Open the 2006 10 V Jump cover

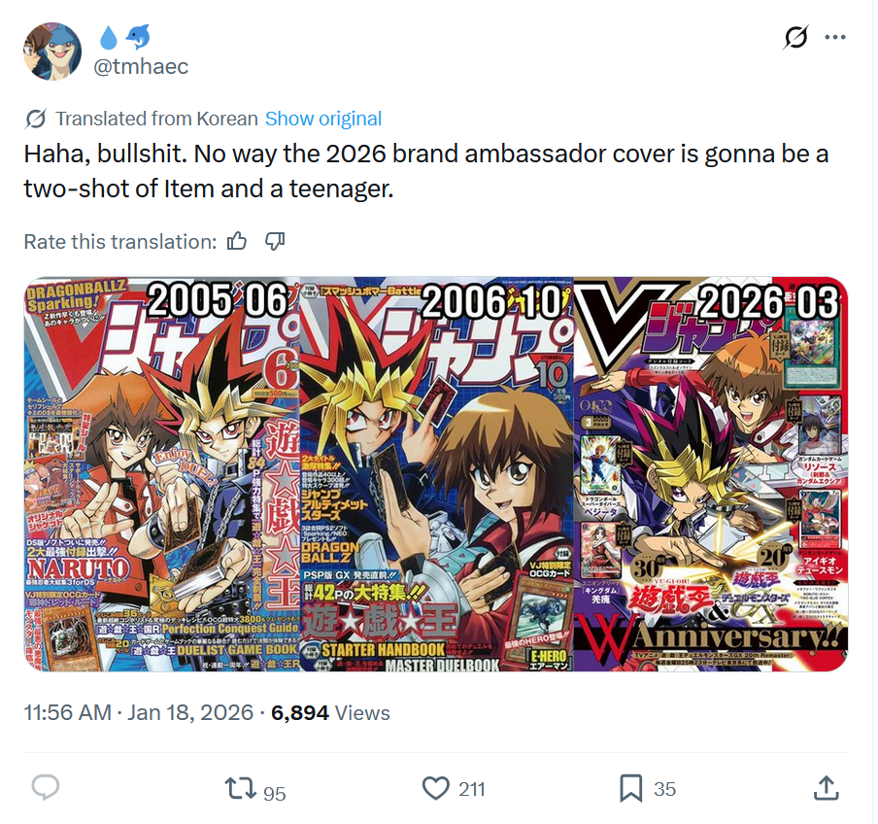pos(437,474)
